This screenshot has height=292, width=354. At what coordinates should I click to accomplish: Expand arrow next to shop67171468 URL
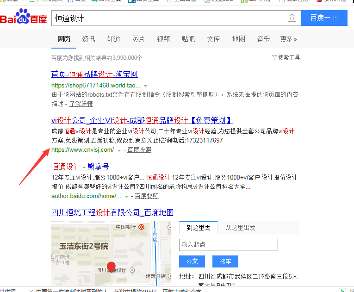[x=145, y=86]
